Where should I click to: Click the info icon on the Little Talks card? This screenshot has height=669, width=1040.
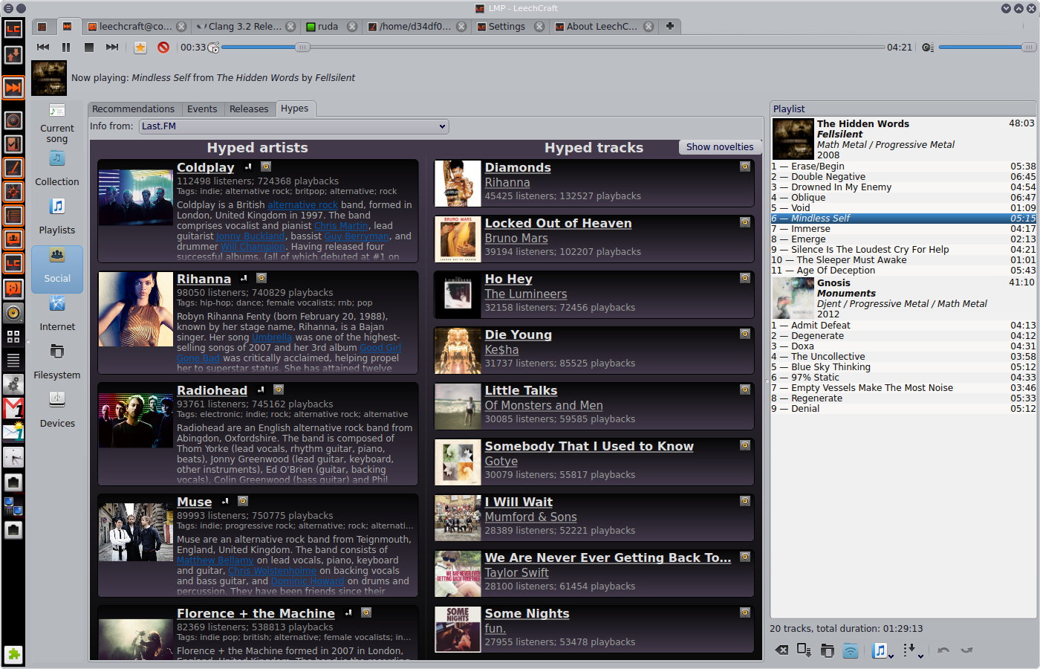(744, 390)
